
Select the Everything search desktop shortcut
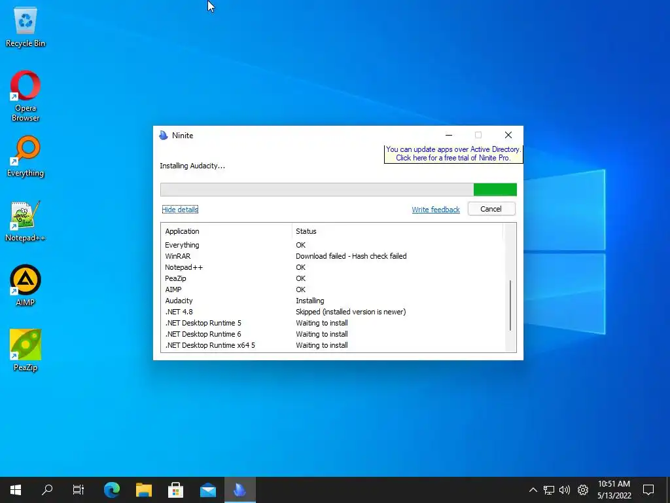tap(26, 156)
